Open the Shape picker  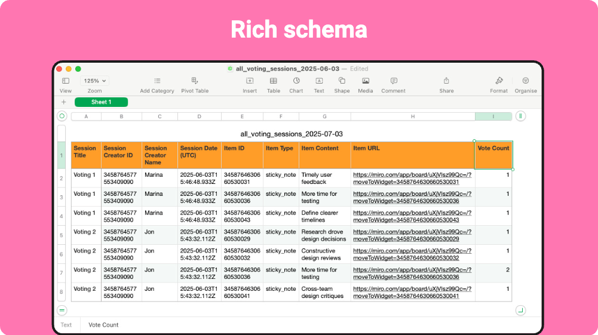pyautogui.click(x=342, y=81)
